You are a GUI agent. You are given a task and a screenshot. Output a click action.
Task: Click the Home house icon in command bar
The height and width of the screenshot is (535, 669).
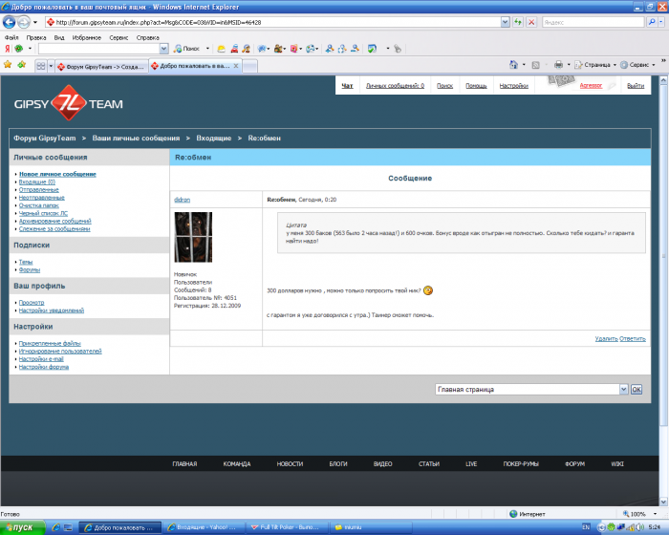[513, 65]
